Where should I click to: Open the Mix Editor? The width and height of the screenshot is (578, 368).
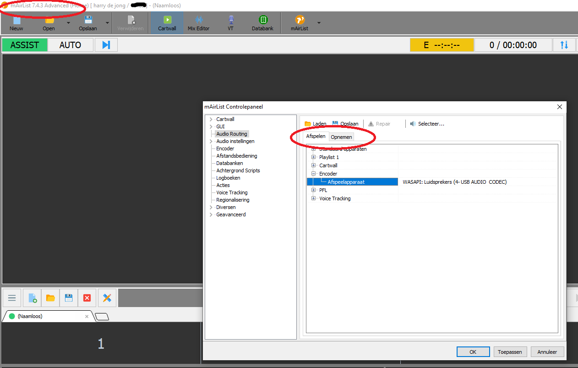point(199,23)
